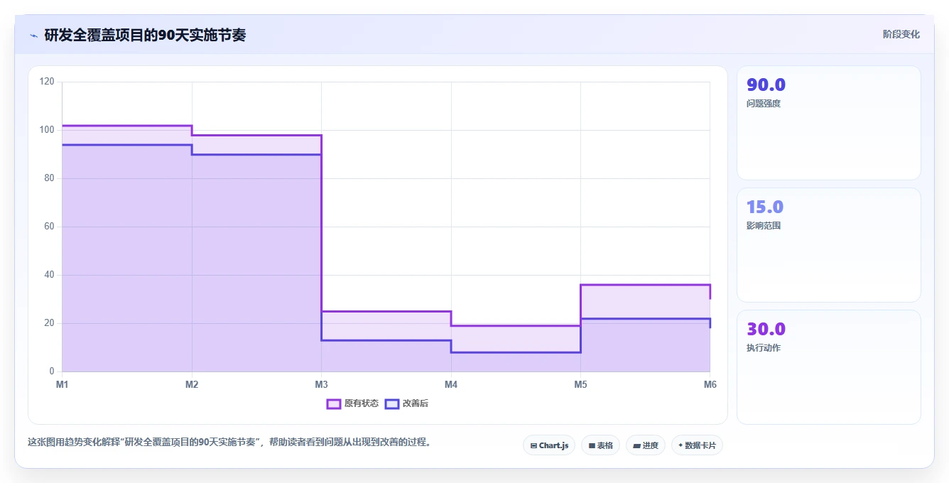This screenshot has height=483, width=949.
Task: Click the 30.0 执行动作 card
Action: (829, 367)
